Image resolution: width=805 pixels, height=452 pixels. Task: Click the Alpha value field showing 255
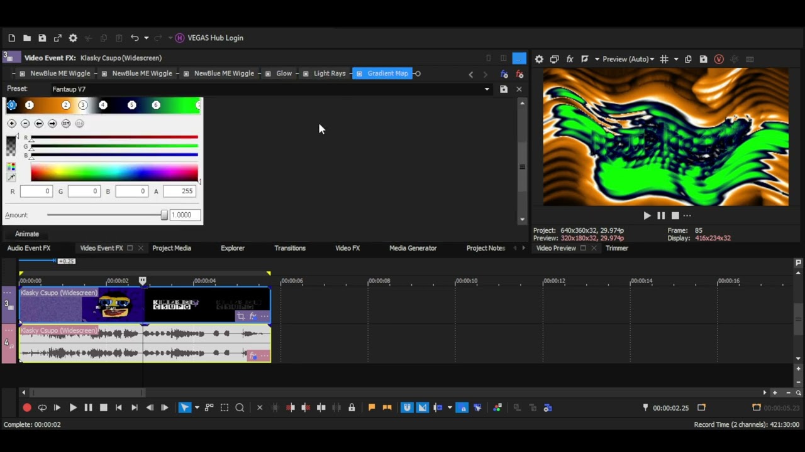tap(179, 191)
